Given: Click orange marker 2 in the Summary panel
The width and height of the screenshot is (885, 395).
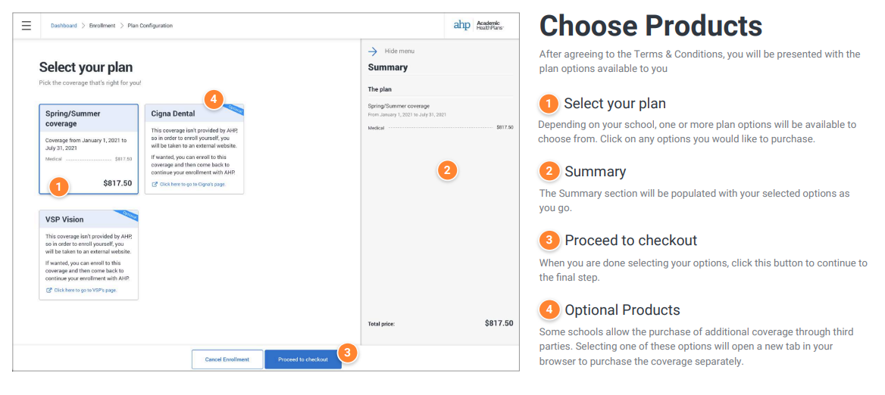Looking at the screenshot, I should click(447, 170).
